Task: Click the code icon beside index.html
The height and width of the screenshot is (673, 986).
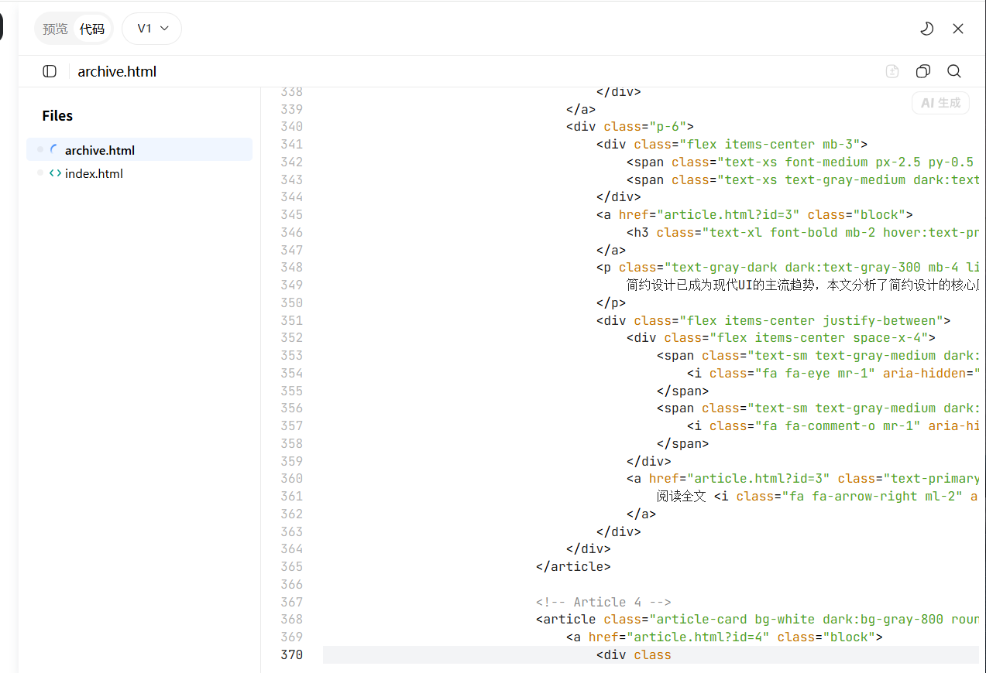Action: pos(56,173)
